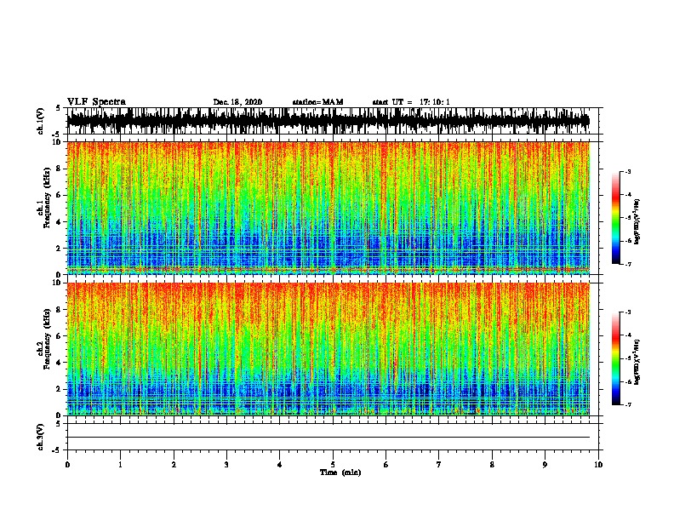This screenshot has height=521, width=674.
Task: Click the "4" kHz tick on ch.1 axis
Action: (59, 222)
